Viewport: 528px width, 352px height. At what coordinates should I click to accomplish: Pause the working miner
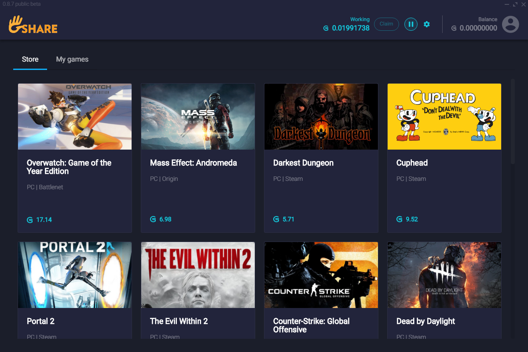(x=411, y=24)
